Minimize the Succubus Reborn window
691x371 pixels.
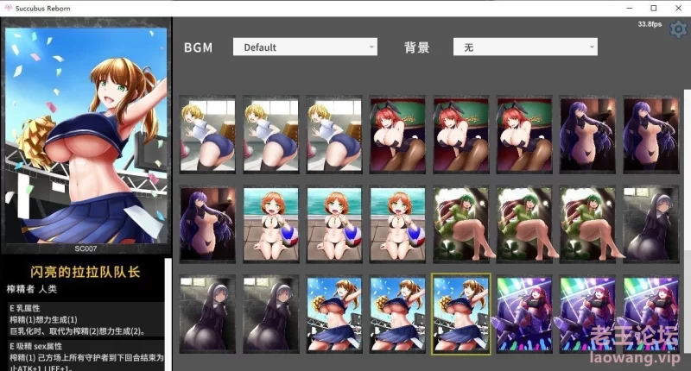(630, 8)
